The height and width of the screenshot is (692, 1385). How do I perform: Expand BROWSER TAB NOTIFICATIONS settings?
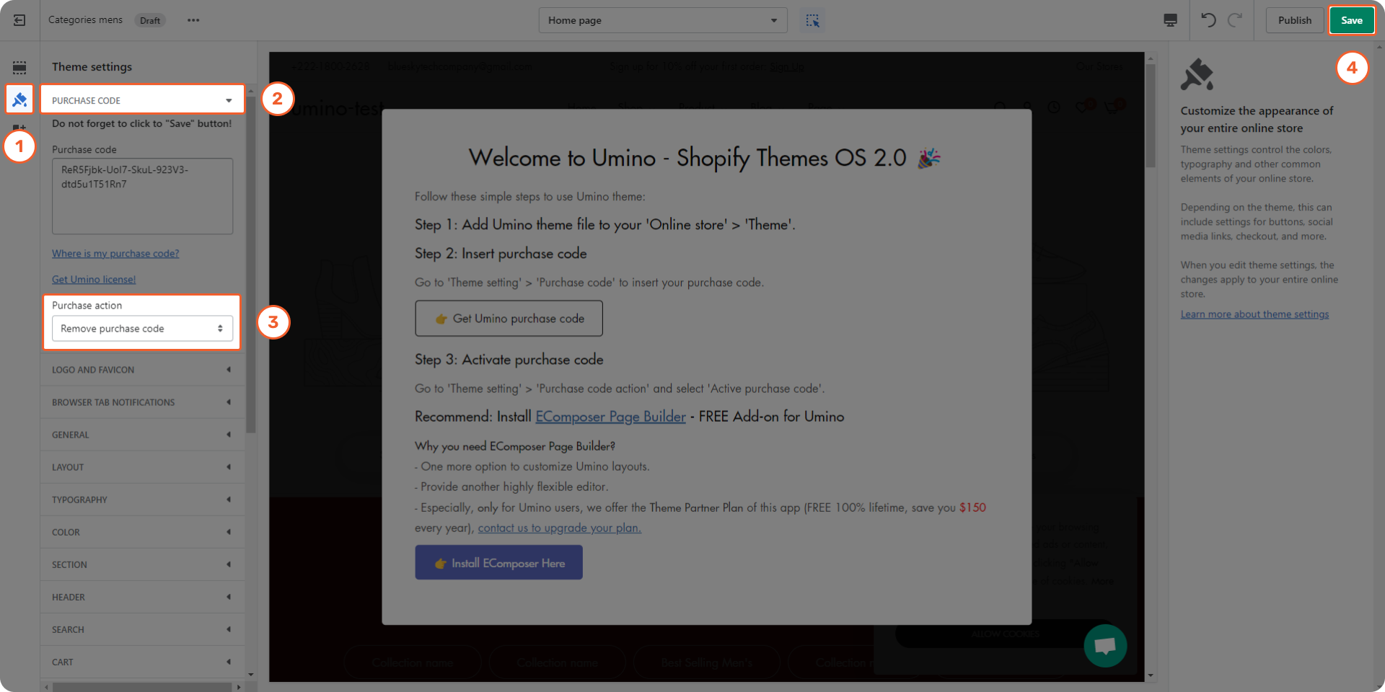point(142,402)
